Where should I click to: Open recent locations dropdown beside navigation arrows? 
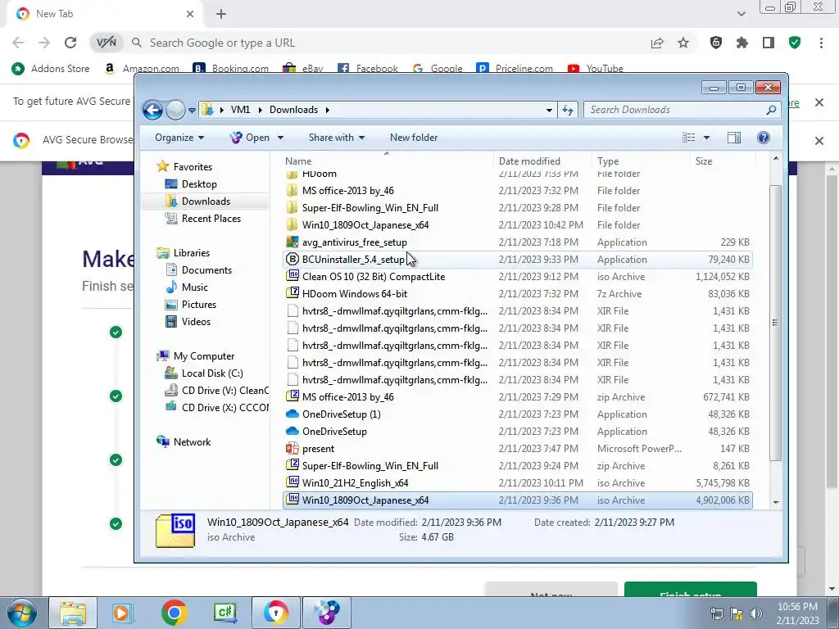click(x=192, y=111)
